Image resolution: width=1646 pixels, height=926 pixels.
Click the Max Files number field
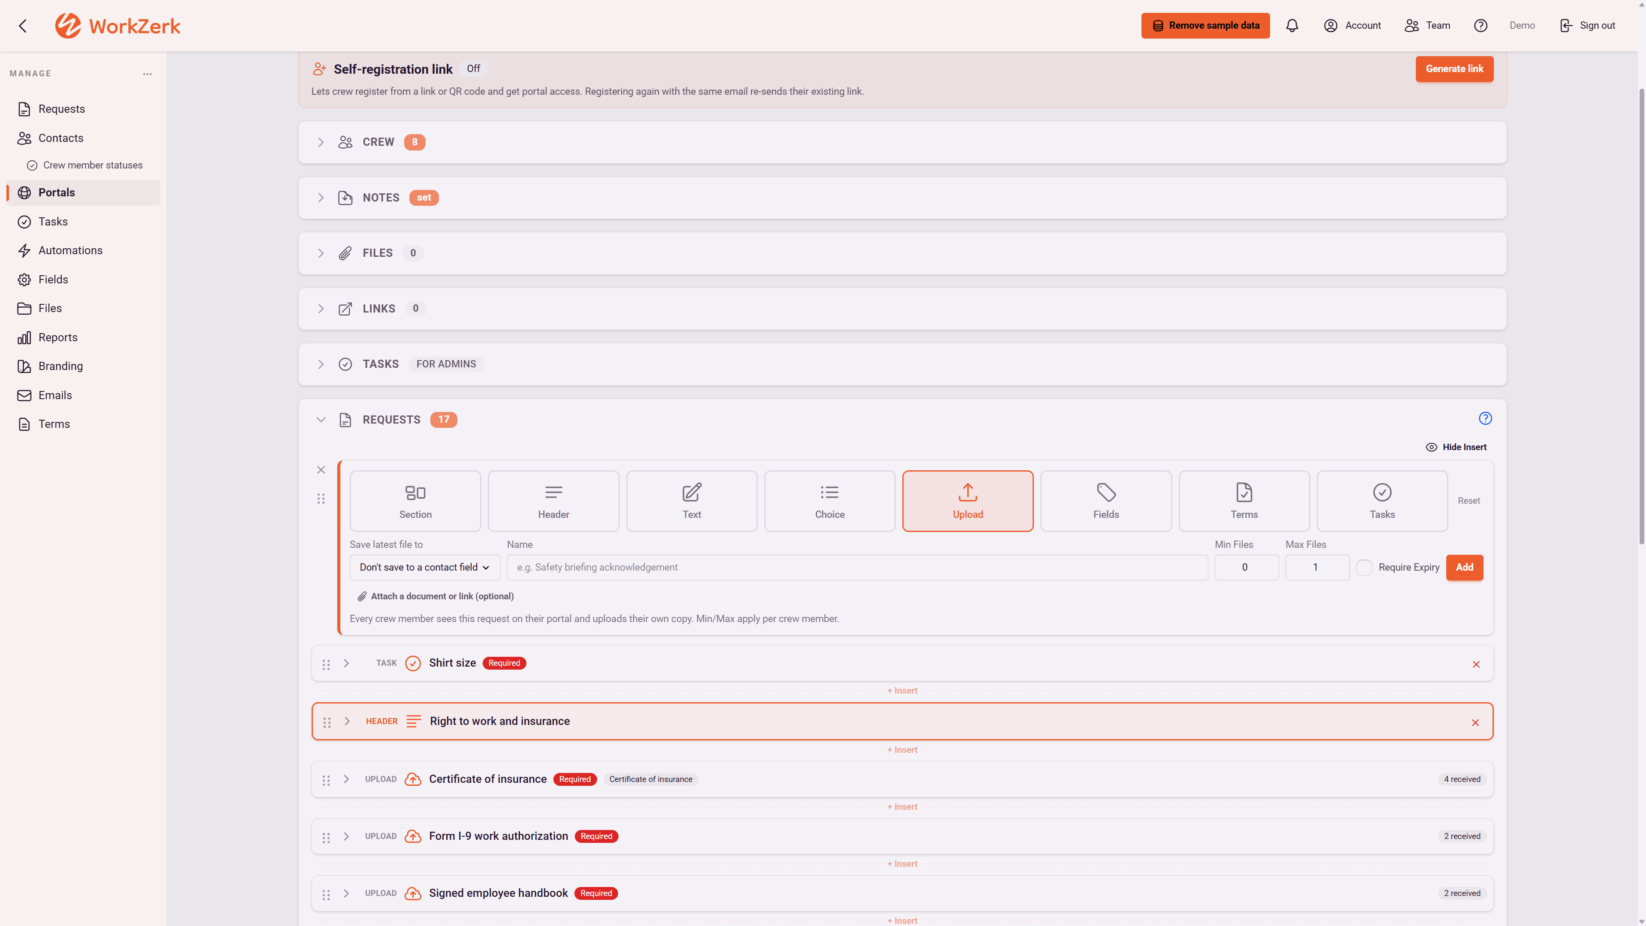(x=1317, y=568)
